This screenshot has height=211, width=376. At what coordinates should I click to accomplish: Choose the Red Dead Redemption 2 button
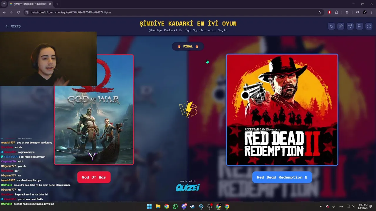(x=282, y=177)
